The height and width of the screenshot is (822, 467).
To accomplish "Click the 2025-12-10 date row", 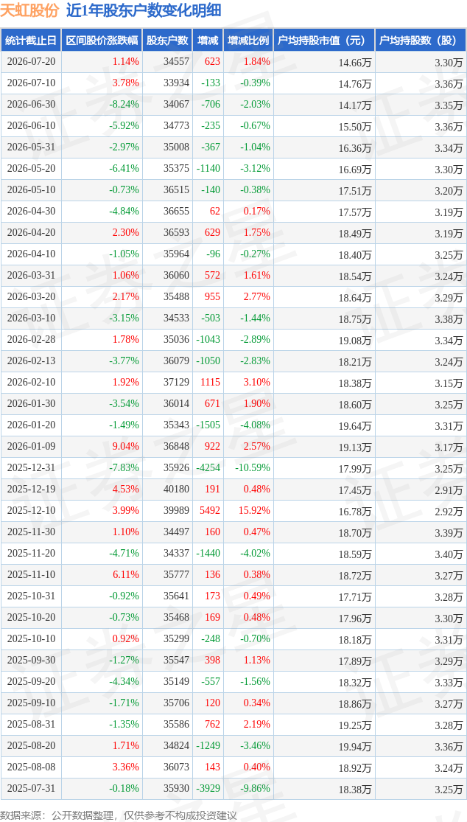I will click(233, 511).
